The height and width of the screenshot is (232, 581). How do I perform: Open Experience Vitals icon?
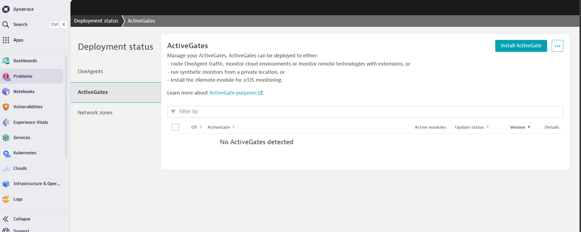[x=6, y=122]
